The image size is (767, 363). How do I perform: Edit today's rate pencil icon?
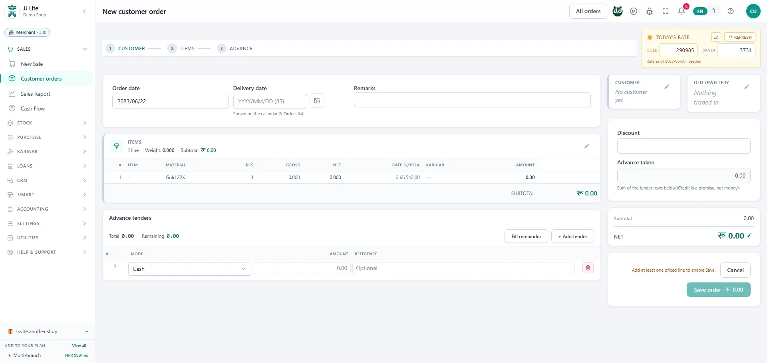pos(716,37)
